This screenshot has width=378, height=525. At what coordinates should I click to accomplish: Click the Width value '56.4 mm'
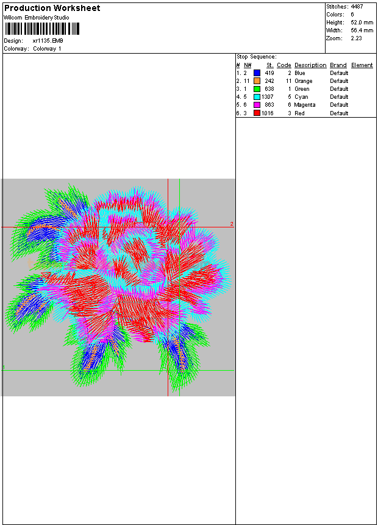coord(362,30)
